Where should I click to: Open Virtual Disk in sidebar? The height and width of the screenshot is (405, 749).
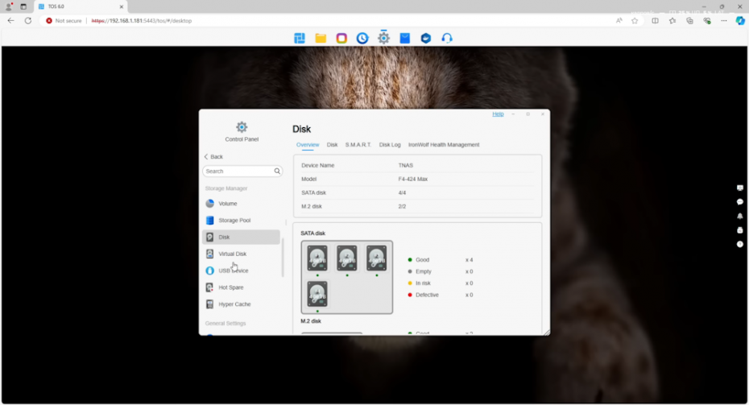[x=241, y=254]
